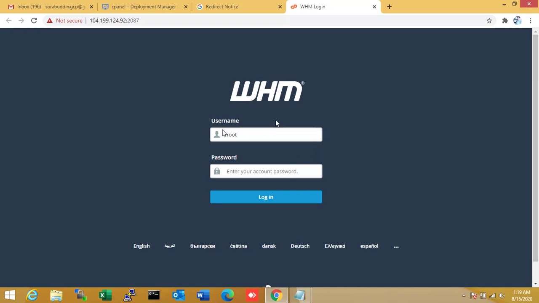Open the Chrome three-dot menu
Screen dimensions: 539x303
pyautogui.click(x=531, y=21)
